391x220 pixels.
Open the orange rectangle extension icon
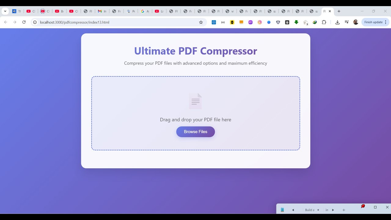[241, 22]
